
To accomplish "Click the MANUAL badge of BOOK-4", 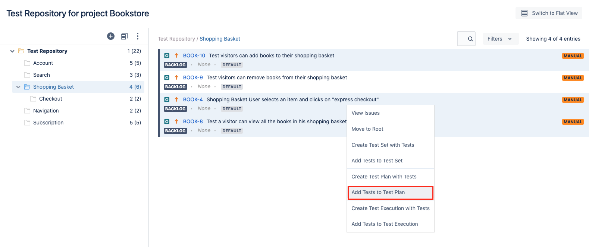I will click(x=573, y=100).
